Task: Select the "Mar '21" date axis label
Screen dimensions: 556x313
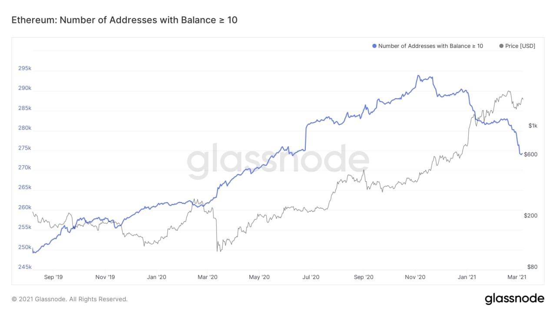Action: (x=517, y=277)
